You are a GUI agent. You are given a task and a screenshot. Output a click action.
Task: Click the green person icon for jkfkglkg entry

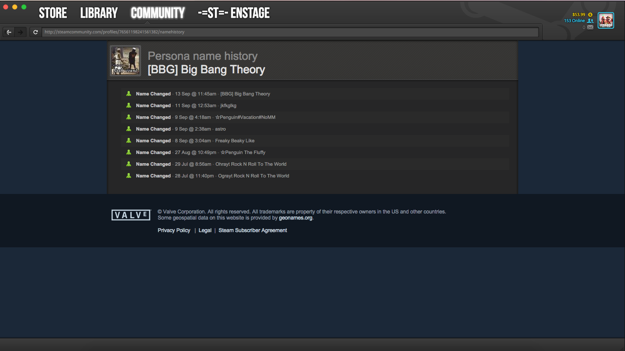[x=128, y=105]
